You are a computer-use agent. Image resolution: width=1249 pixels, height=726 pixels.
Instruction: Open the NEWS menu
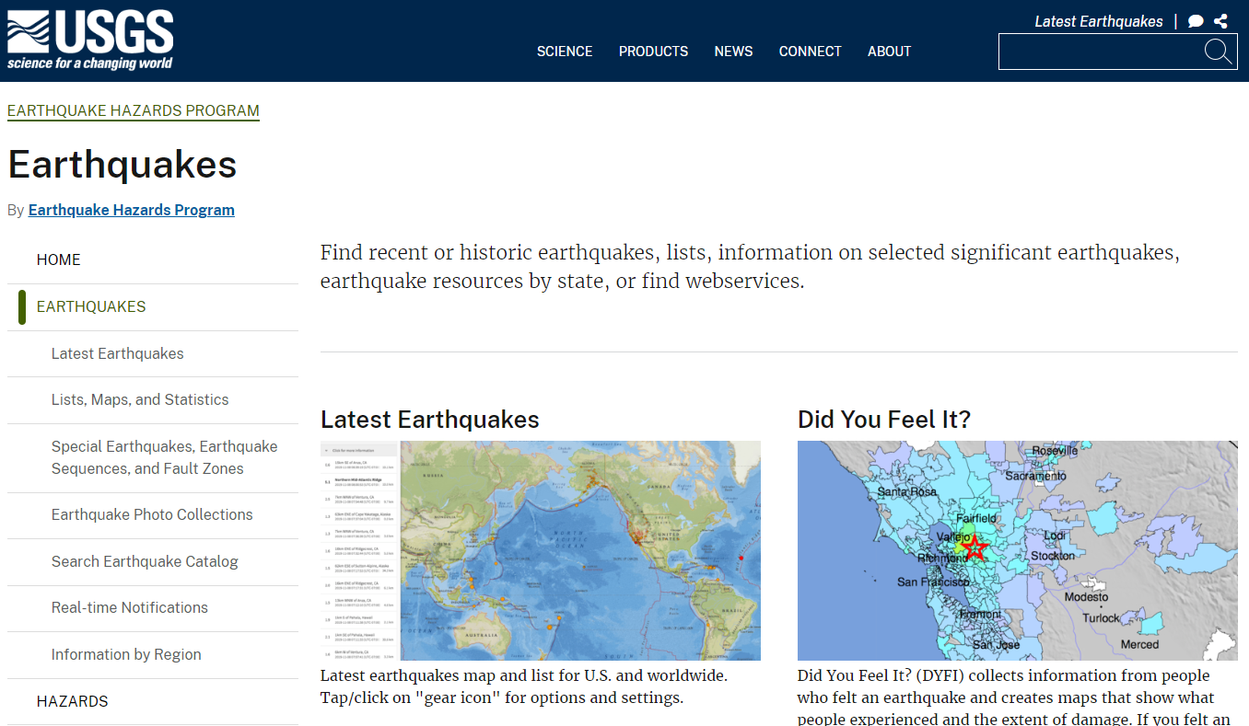click(733, 52)
